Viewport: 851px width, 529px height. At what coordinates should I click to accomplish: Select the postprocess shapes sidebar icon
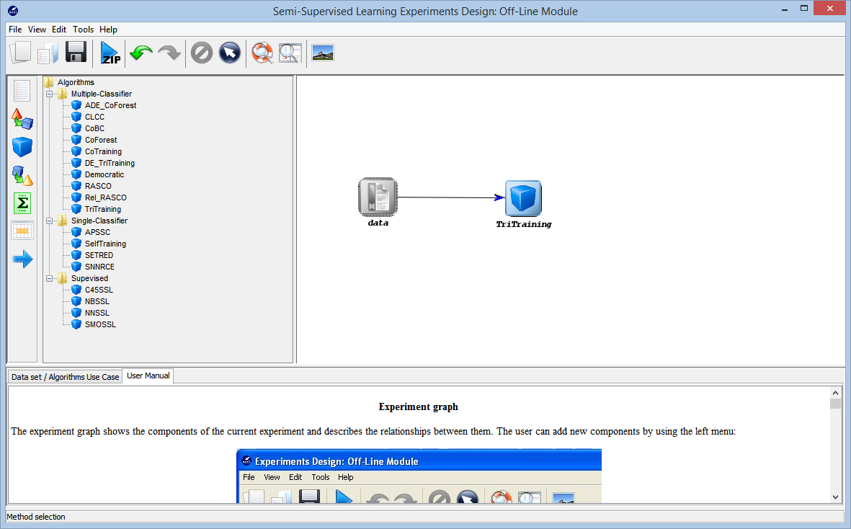coord(22,174)
